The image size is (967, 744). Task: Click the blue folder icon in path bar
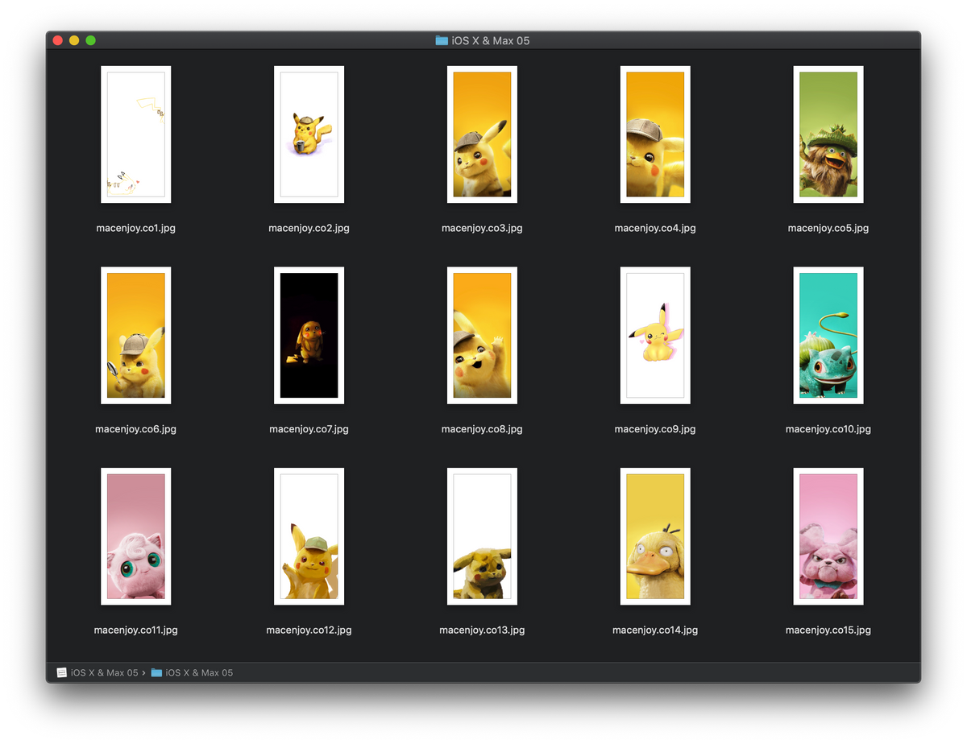click(x=156, y=672)
